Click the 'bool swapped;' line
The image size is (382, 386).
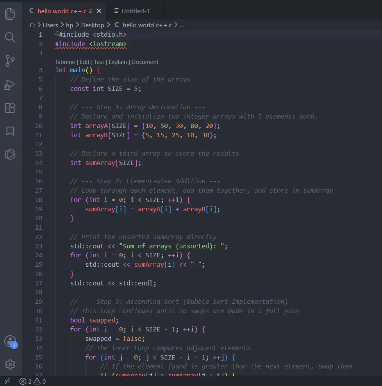pyautogui.click(x=94, y=320)
